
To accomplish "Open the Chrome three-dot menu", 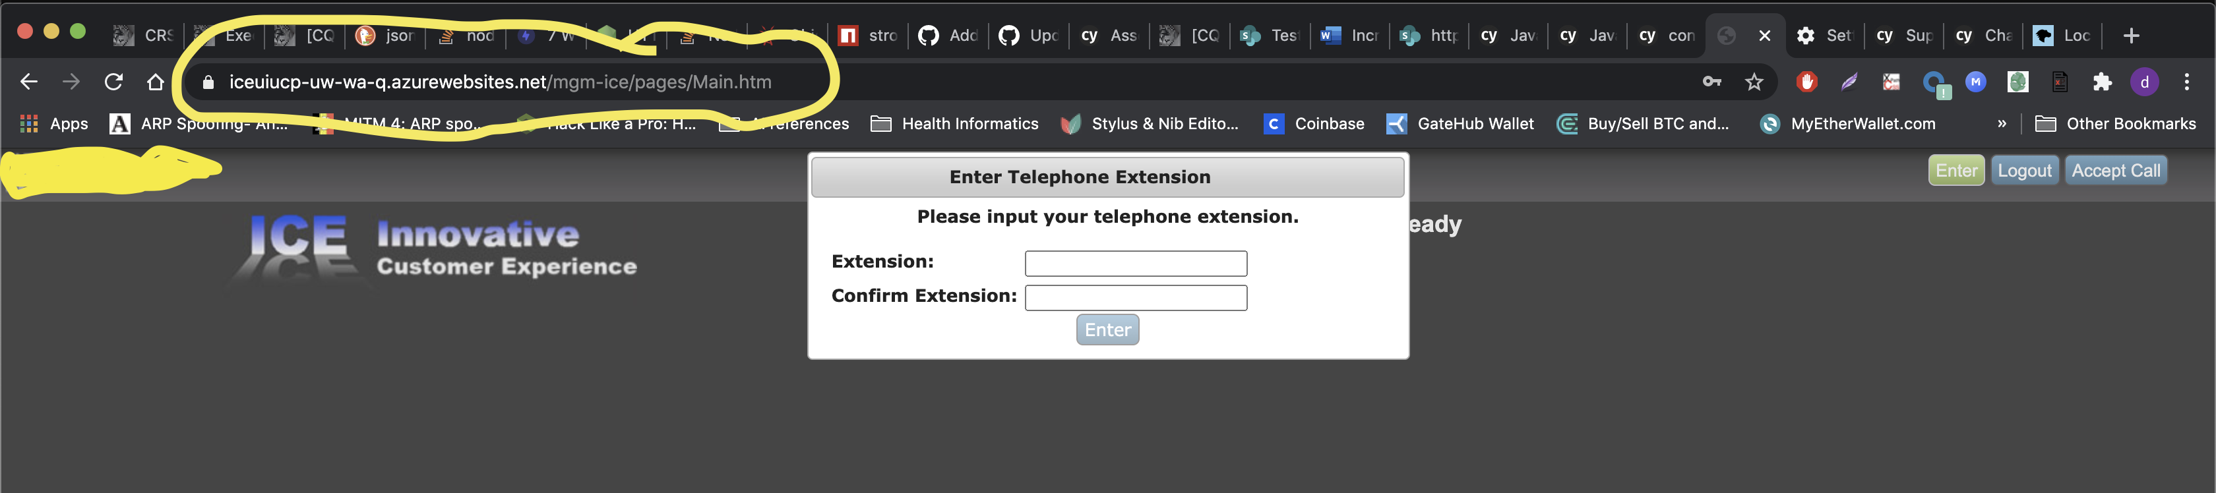I will pyautogui.click(x=2188, y=82).
